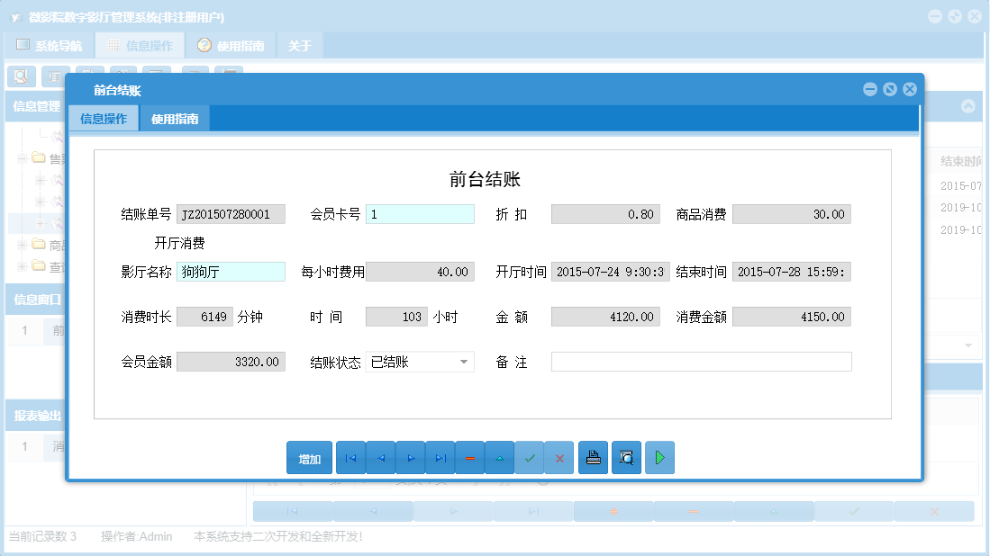The image size is (990, 556).
Task: Print the checkout record
Action: click(593, 457)
